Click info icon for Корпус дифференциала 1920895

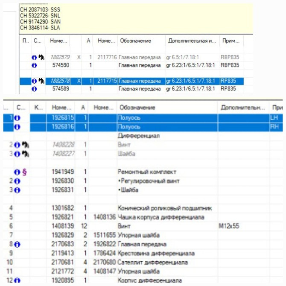point(18,280)
